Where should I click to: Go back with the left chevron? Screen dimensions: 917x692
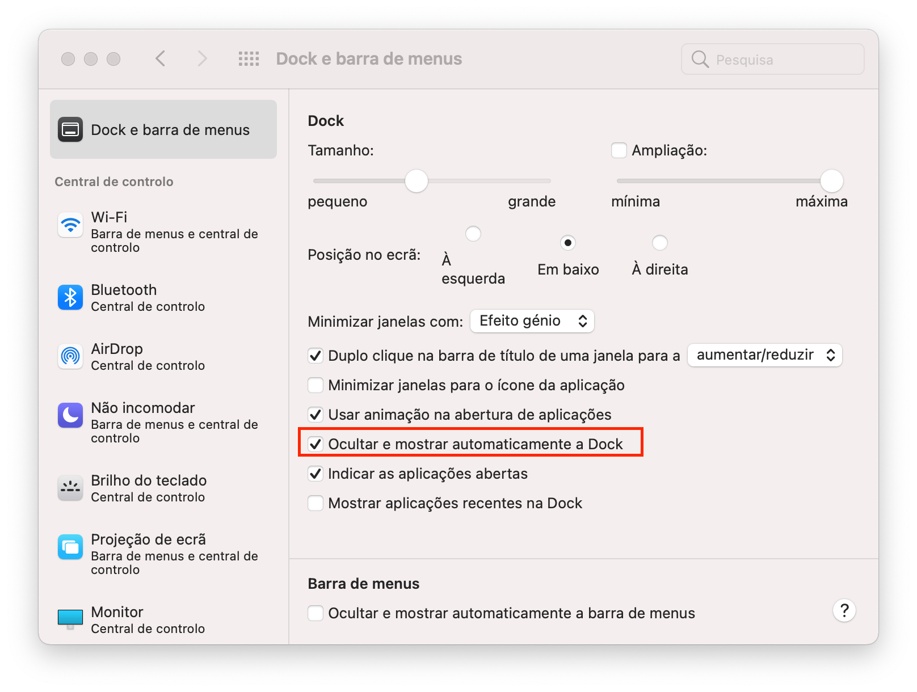click(x=161, y=58)
